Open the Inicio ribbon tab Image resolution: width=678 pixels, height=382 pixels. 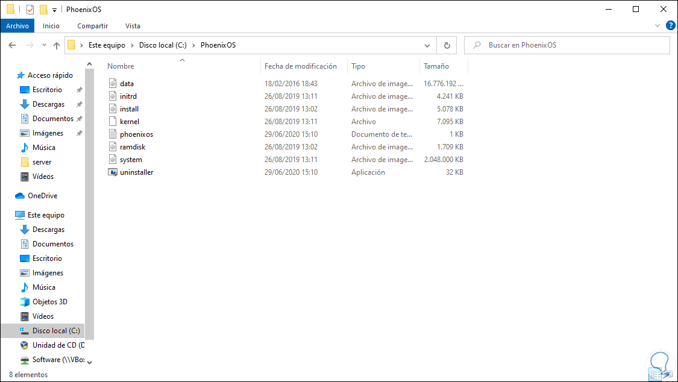pos(51,26)
